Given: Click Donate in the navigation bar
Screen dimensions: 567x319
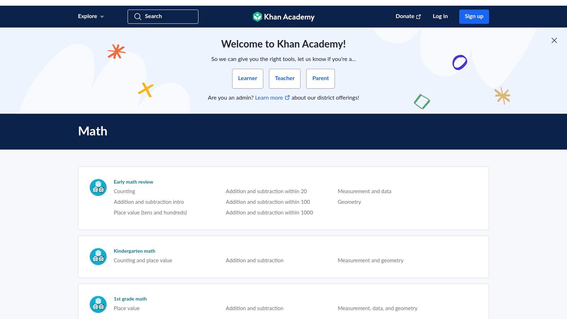Looking at the screenshot, I should (405, 16).
